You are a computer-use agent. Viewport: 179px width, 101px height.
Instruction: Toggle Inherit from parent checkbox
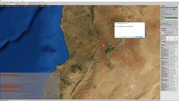coord(161,35)
